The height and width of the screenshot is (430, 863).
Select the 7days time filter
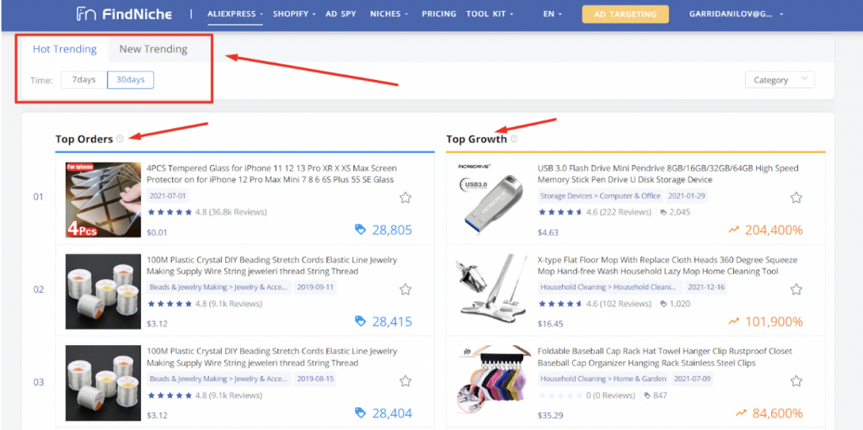(84, 80)
